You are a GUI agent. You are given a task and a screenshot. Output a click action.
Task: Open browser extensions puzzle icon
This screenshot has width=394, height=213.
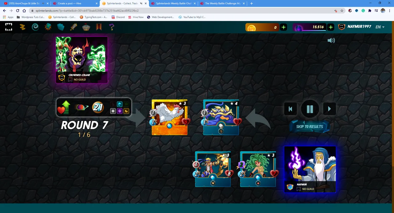coord(370,10)
